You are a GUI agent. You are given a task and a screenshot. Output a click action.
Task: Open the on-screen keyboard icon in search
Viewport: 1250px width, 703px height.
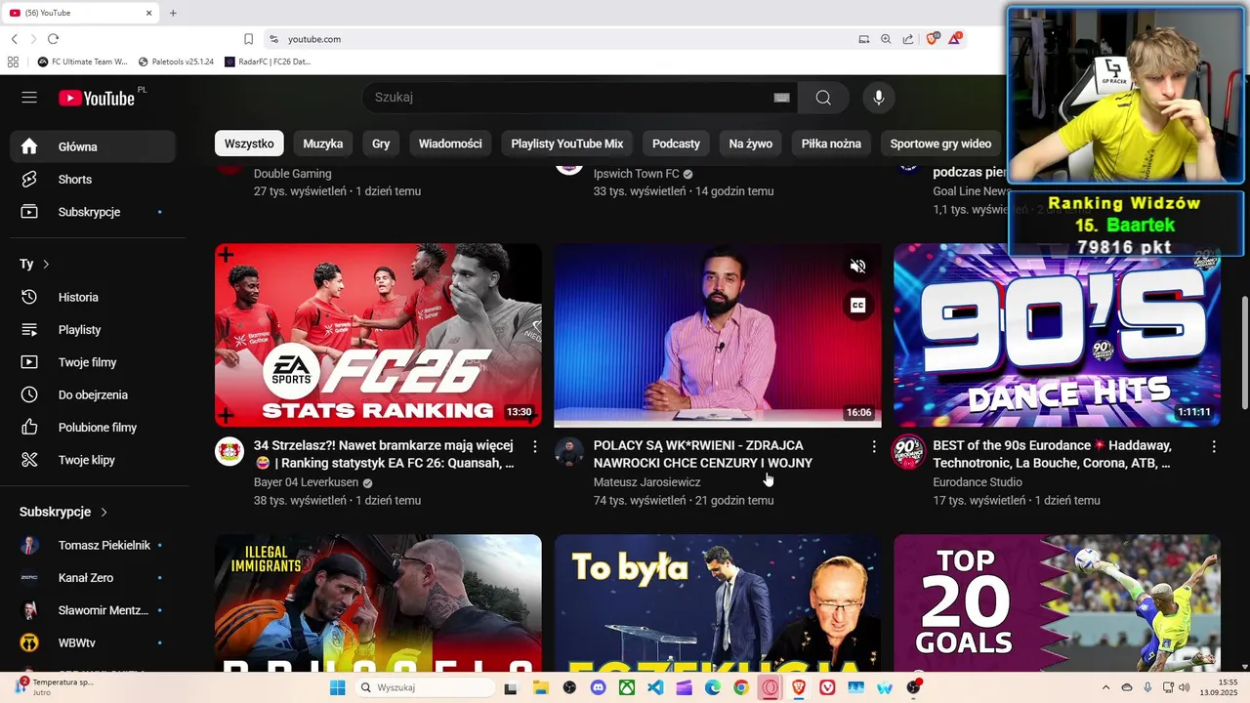point(781,98)
